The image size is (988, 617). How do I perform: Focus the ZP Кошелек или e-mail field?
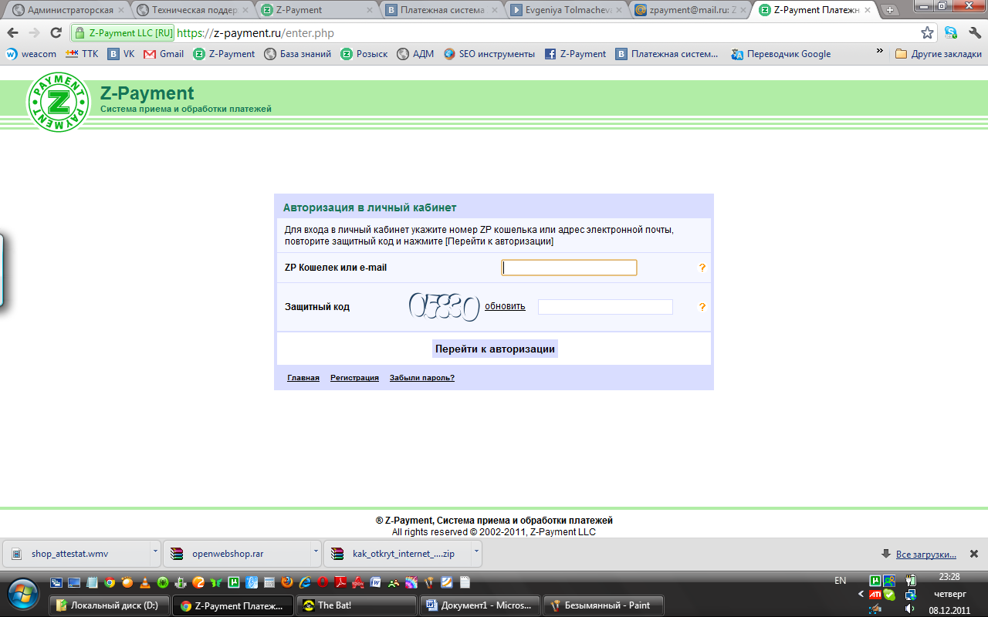tap(570, 268)
